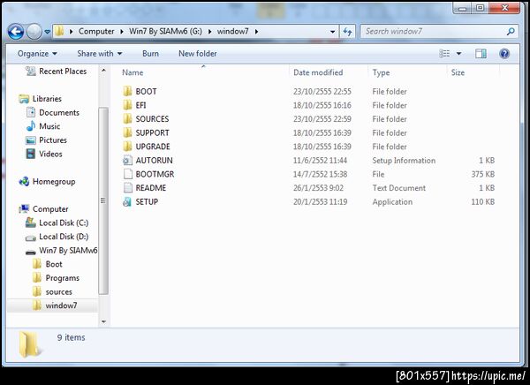Click the search magnifier icon
The height and width of the screenshot is (385, 530).
511,32
